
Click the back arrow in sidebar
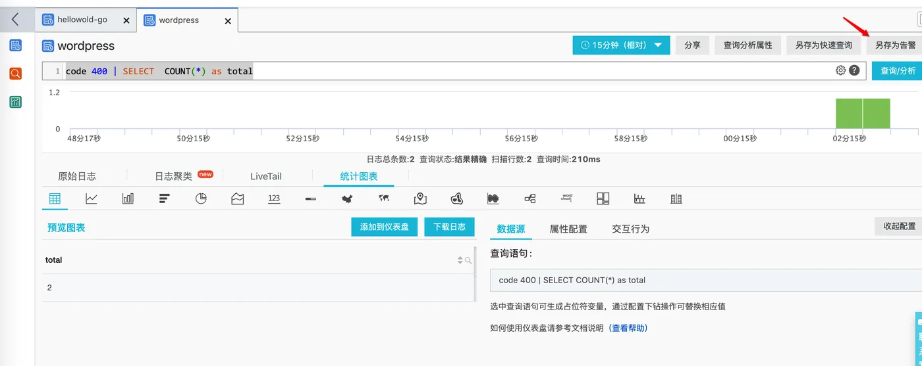point(16,20)
